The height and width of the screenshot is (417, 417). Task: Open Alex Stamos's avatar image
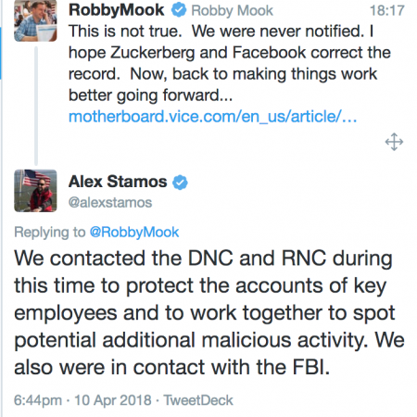click(x=35, y=191)
